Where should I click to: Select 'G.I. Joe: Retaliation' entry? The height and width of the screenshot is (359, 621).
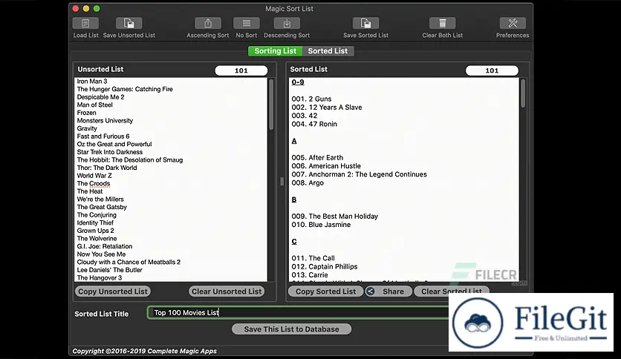click(105, 246)
